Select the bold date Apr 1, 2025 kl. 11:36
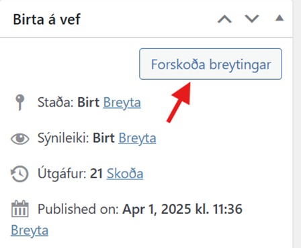 pyautogui.click(x=182, y=209)
